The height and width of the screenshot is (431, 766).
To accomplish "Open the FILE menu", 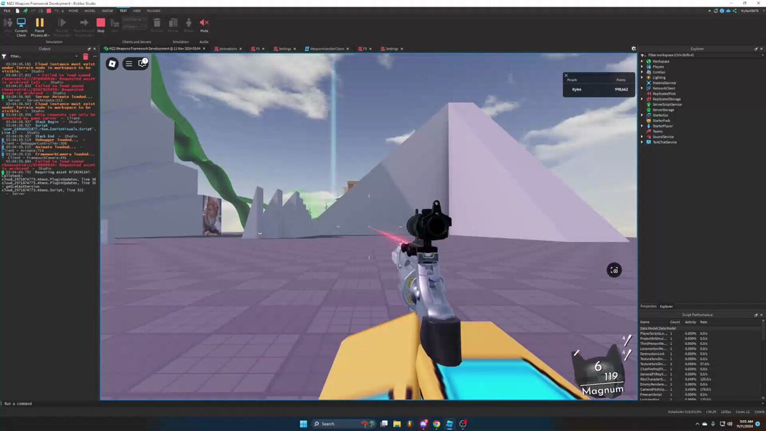I will click(6, 11).
